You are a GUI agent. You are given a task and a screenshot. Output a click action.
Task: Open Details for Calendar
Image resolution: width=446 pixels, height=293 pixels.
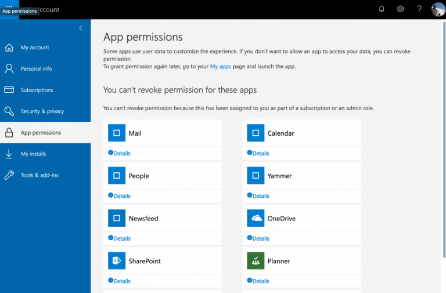[x=258, y=153]
